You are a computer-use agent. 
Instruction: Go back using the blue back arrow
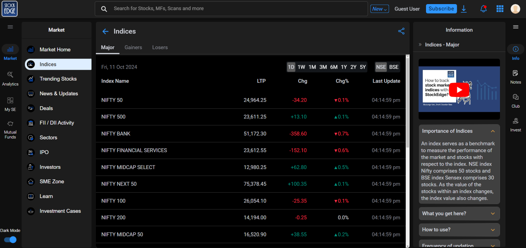105,31
